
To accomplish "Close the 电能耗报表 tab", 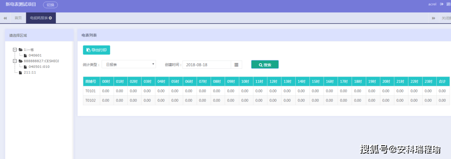I will point(51,18).
